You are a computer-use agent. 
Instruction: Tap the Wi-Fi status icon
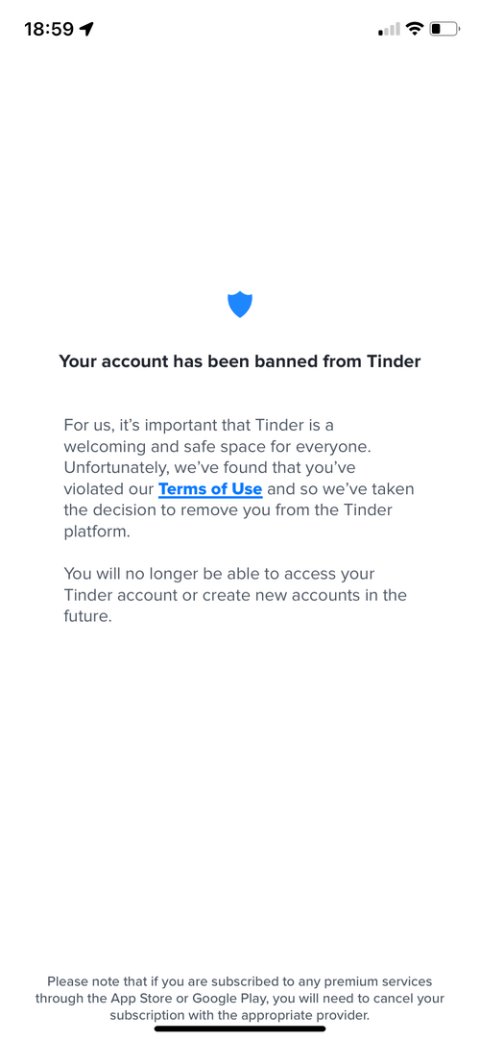[x=415, y=29]
